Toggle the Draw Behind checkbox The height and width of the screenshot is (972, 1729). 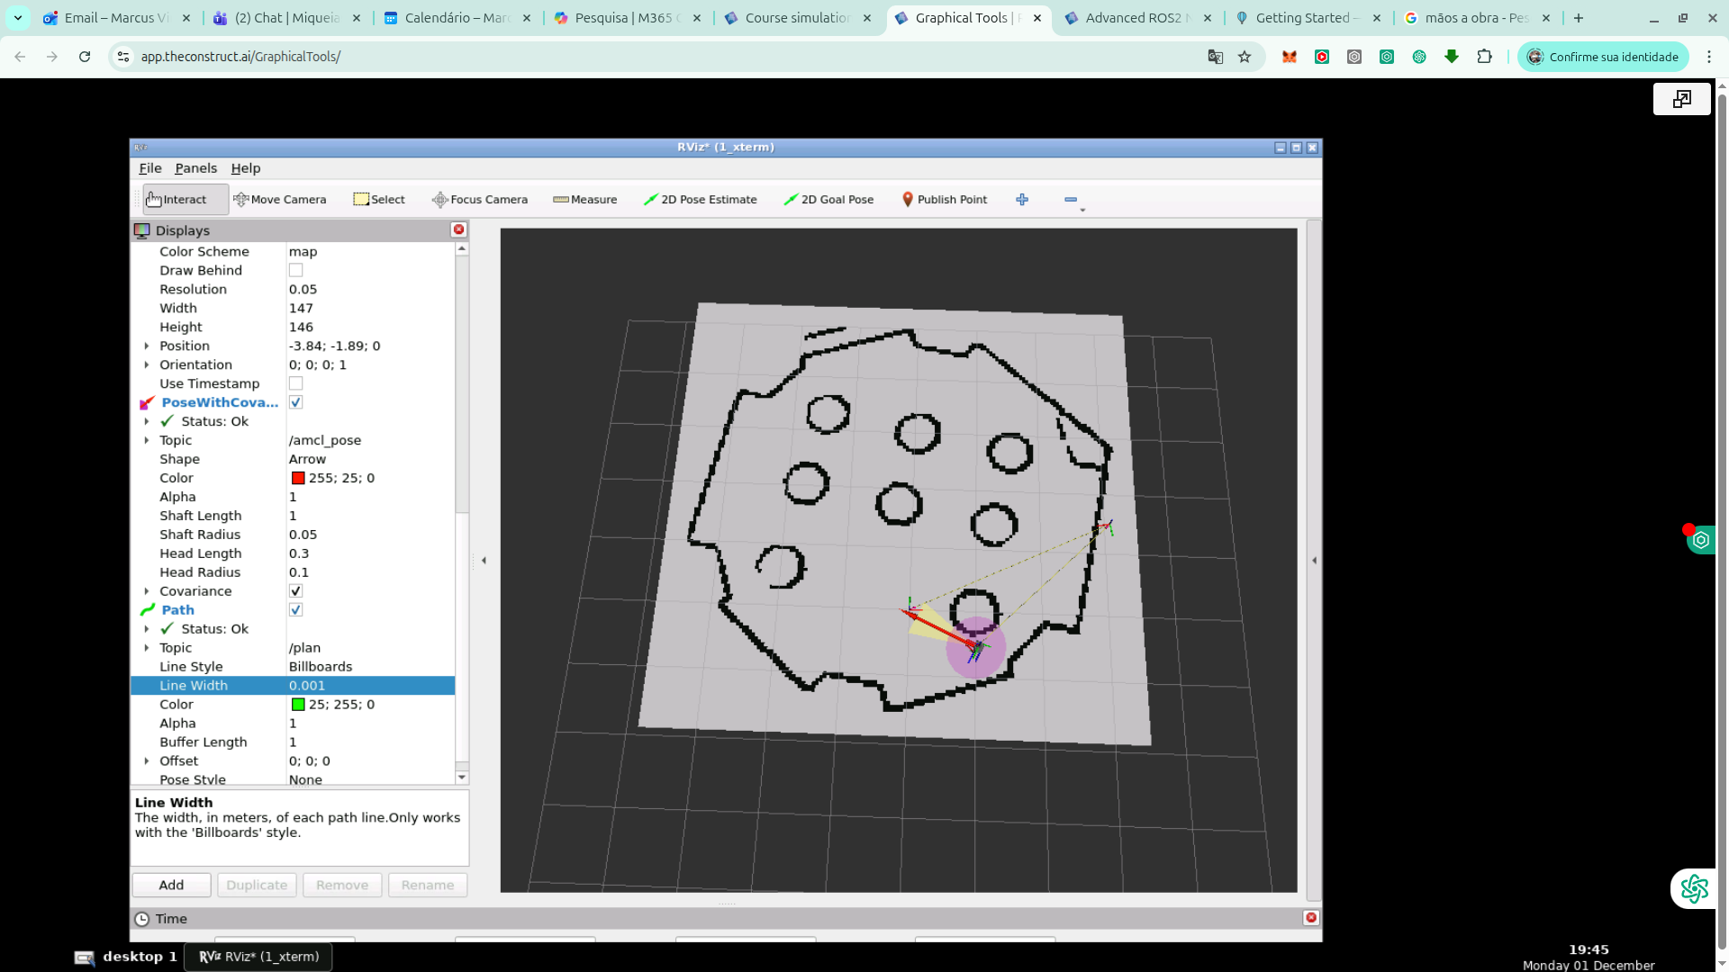point(295,270)
